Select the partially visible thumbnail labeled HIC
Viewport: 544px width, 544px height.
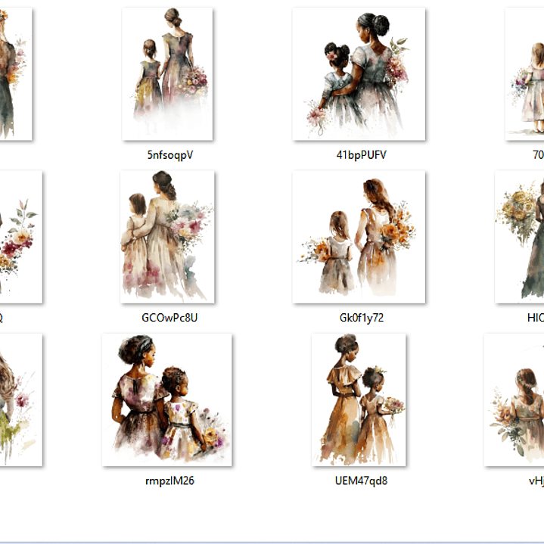click(521, 237)
